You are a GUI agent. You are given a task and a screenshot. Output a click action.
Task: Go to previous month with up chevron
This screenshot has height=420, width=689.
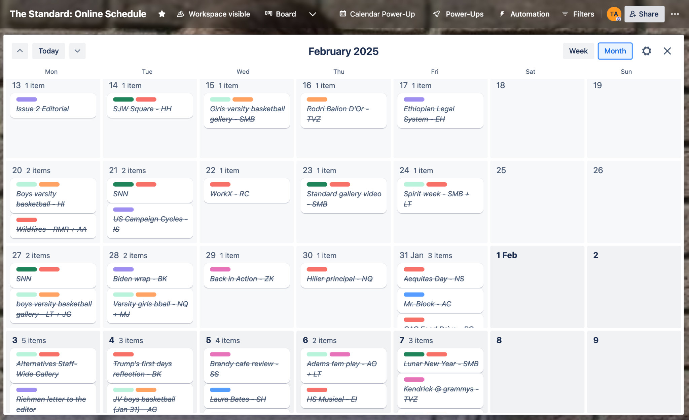[20, 51]
